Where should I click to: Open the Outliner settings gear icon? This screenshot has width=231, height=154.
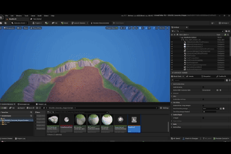[229, 31]
